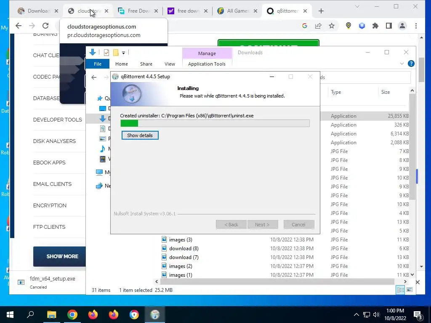Open the Explorer Share ribbon tab

146,64
